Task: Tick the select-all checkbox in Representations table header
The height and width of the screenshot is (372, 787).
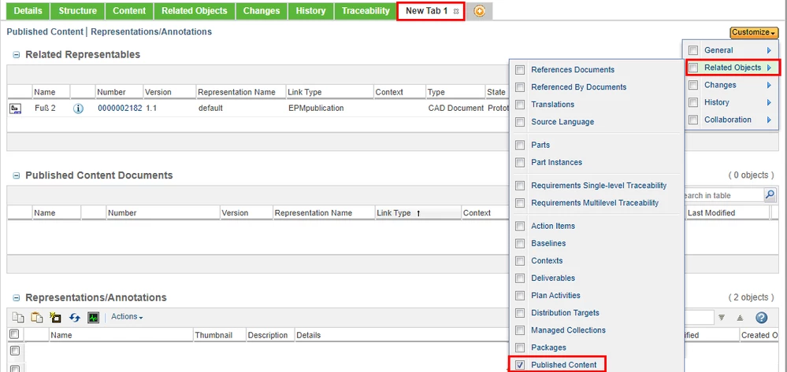Action: 14,334
